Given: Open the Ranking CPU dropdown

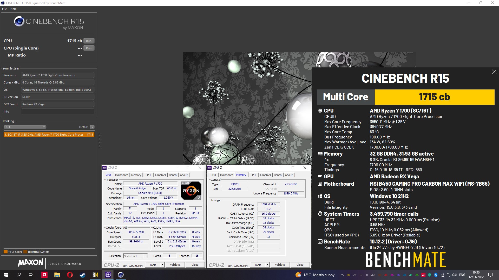Looking at the screenshot, I should 25,127.
